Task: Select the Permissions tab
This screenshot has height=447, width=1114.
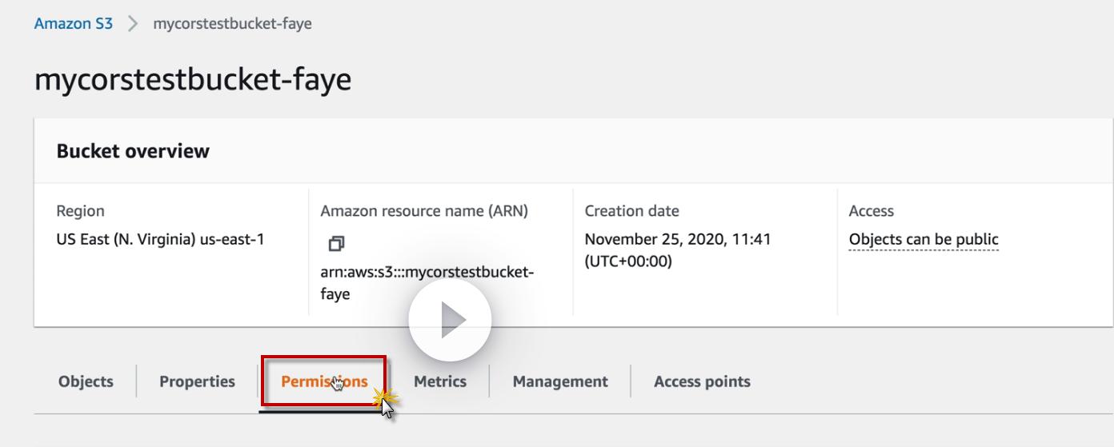Action: click(324, 381)
